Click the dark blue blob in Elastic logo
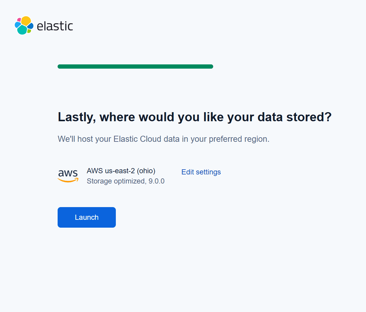 [x=30, y=26]
